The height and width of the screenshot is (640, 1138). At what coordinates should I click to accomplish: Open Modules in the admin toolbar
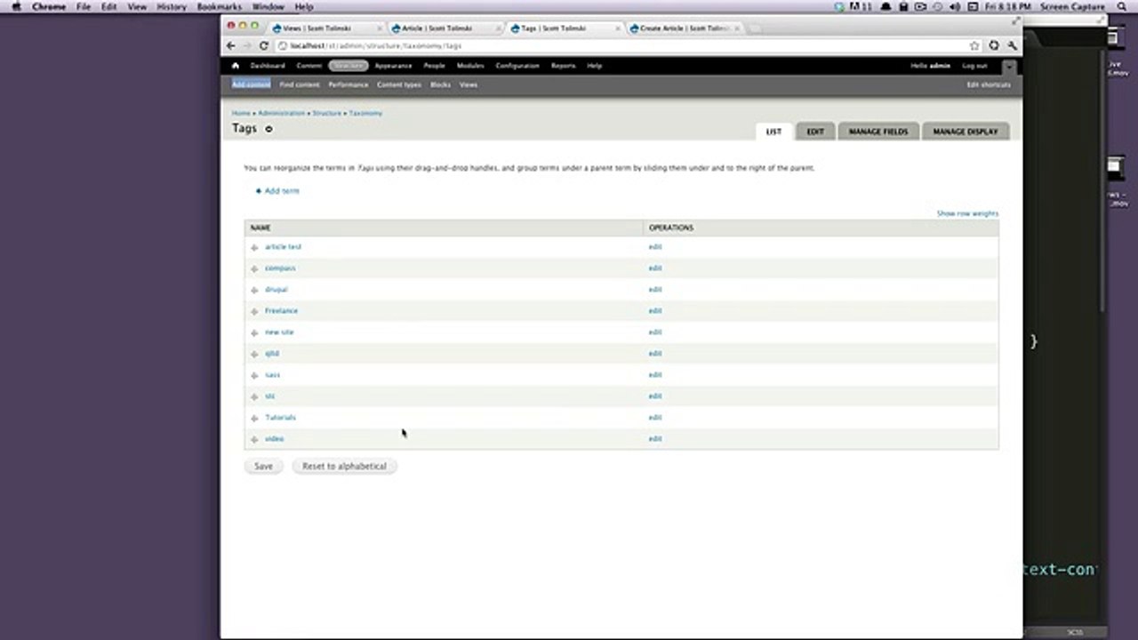[470, 66]
